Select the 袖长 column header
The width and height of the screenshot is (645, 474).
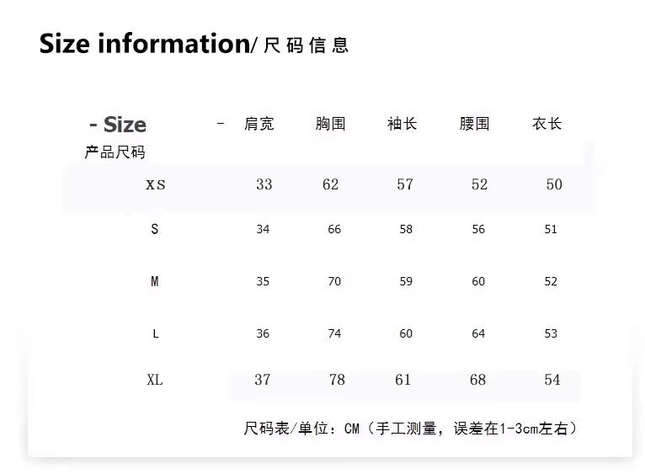[402, 124]
